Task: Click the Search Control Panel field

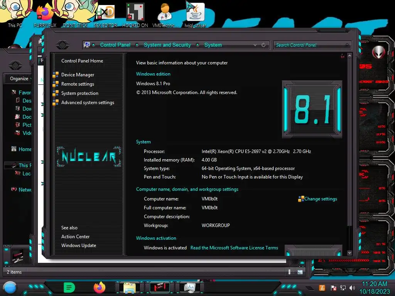Action: tap(312, 45)
